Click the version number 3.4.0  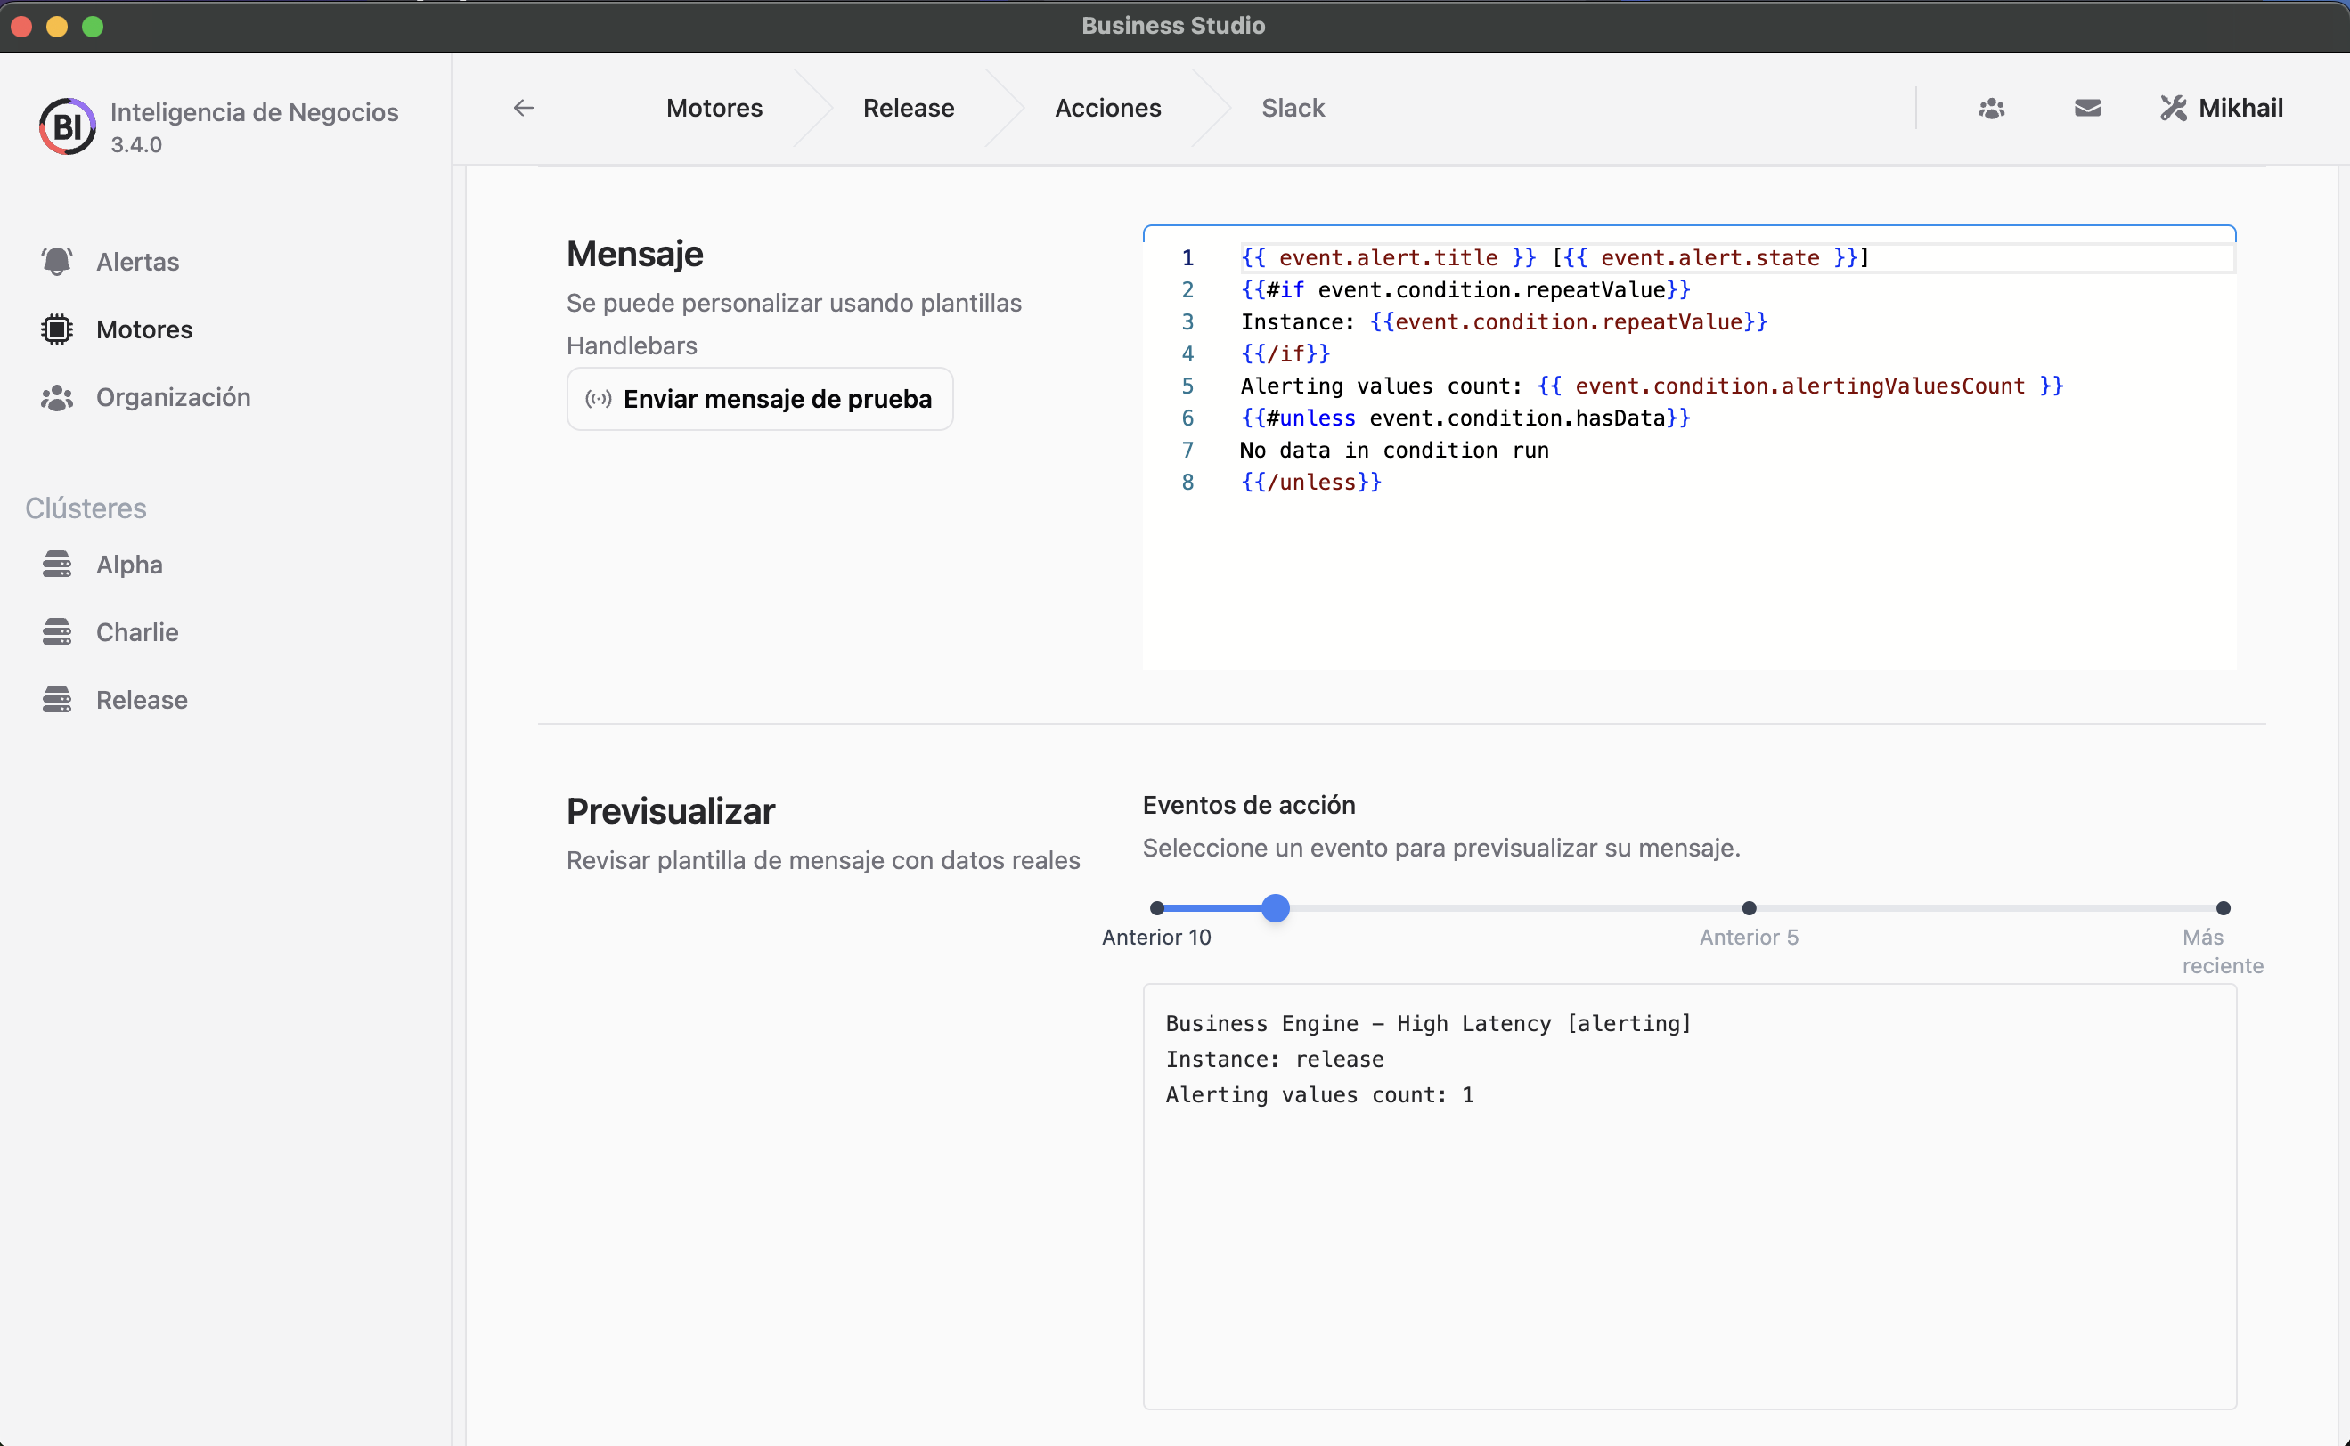pos(137,144)
